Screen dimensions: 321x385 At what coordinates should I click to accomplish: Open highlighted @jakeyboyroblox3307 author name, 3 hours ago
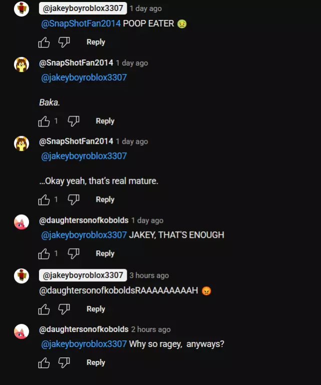(x=83, y=275)
